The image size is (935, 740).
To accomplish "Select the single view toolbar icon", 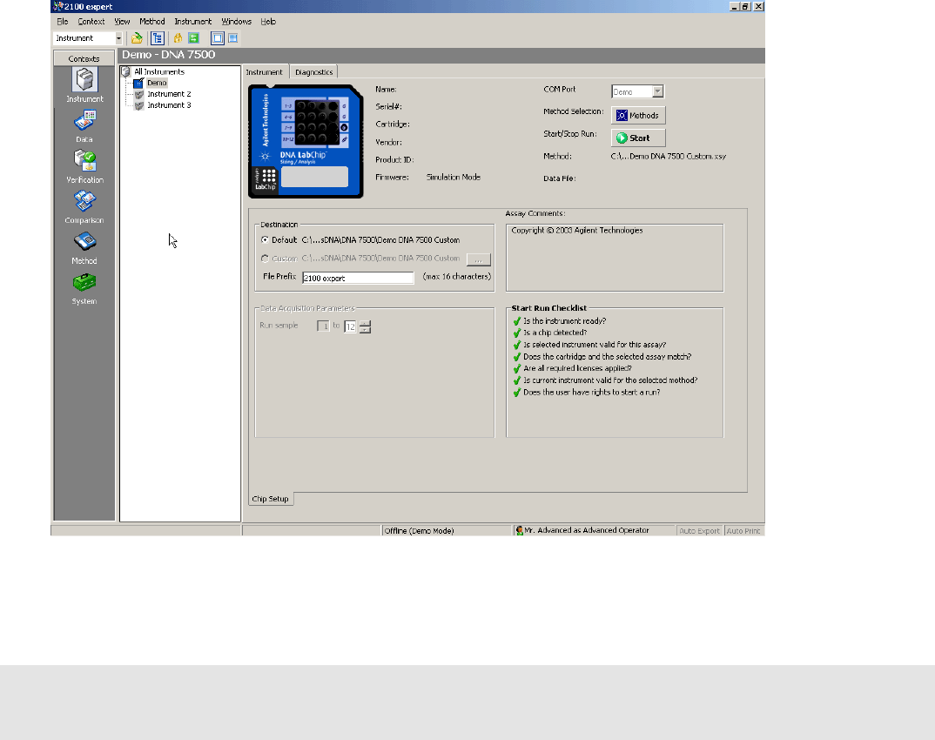I will pyautogui.click(x=218, y=38).
